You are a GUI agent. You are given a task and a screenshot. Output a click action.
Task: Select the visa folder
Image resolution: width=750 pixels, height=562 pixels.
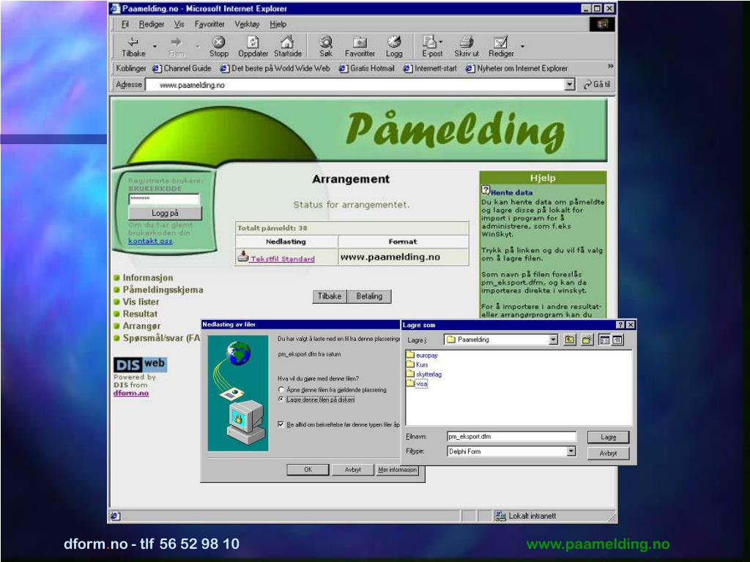(x=417, y=383)
